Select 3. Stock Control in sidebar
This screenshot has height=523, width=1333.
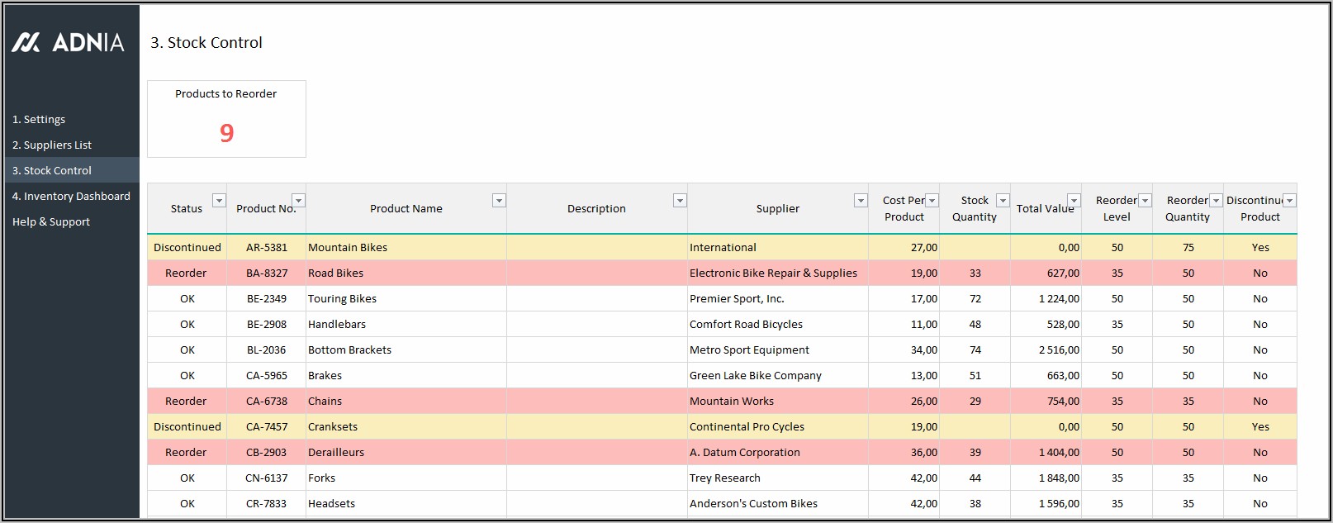pos(52,170)
